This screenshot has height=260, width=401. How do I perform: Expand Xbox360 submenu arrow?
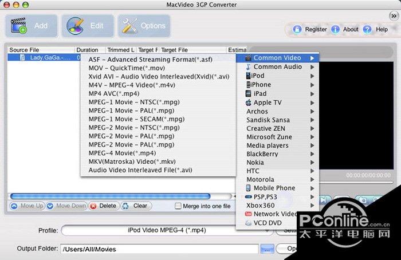coord(312,206)
